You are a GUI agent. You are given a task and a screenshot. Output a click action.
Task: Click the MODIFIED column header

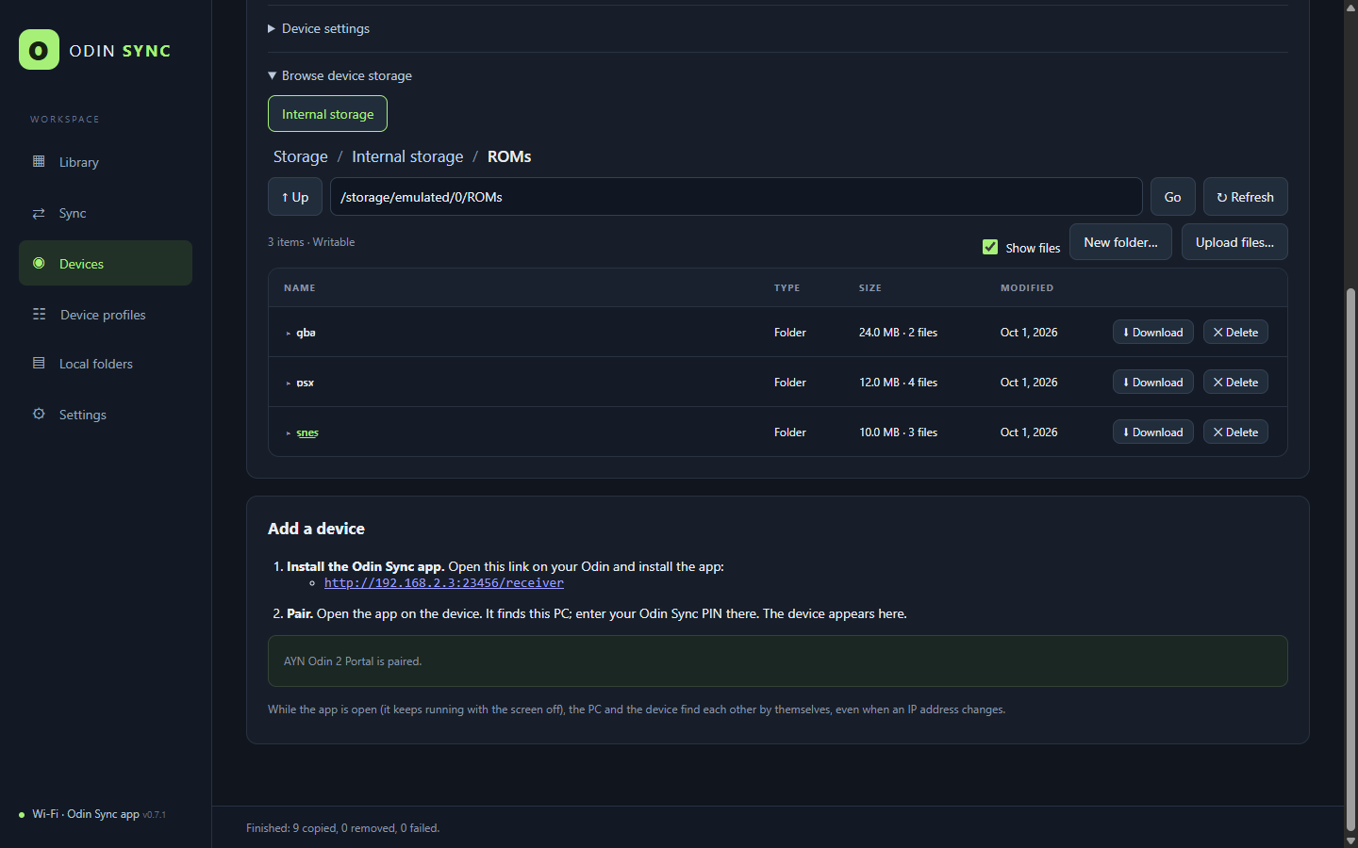1027,287
